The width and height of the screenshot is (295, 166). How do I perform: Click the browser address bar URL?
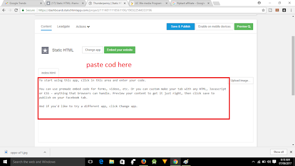(x=95, y=10)
